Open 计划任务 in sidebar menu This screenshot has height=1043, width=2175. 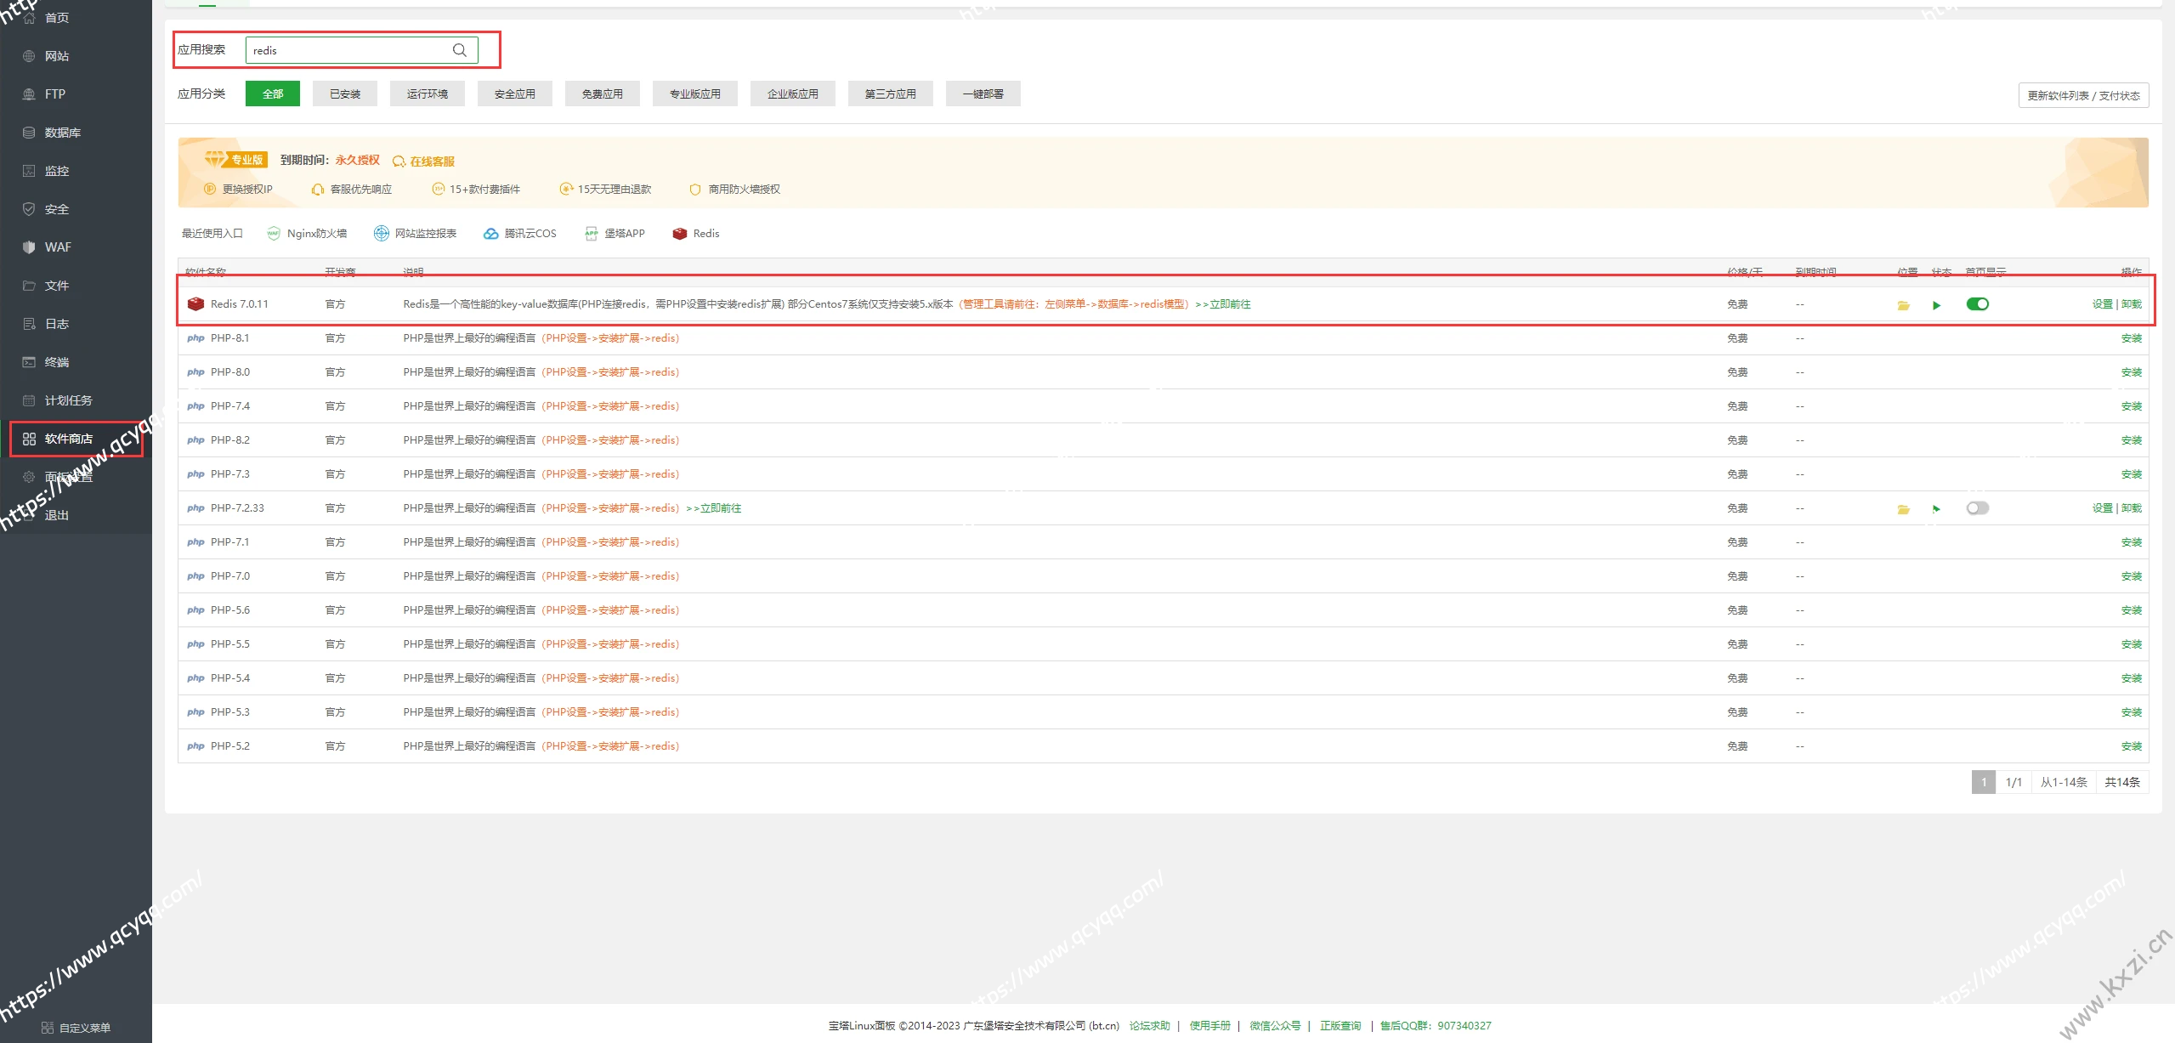point(68,400)
